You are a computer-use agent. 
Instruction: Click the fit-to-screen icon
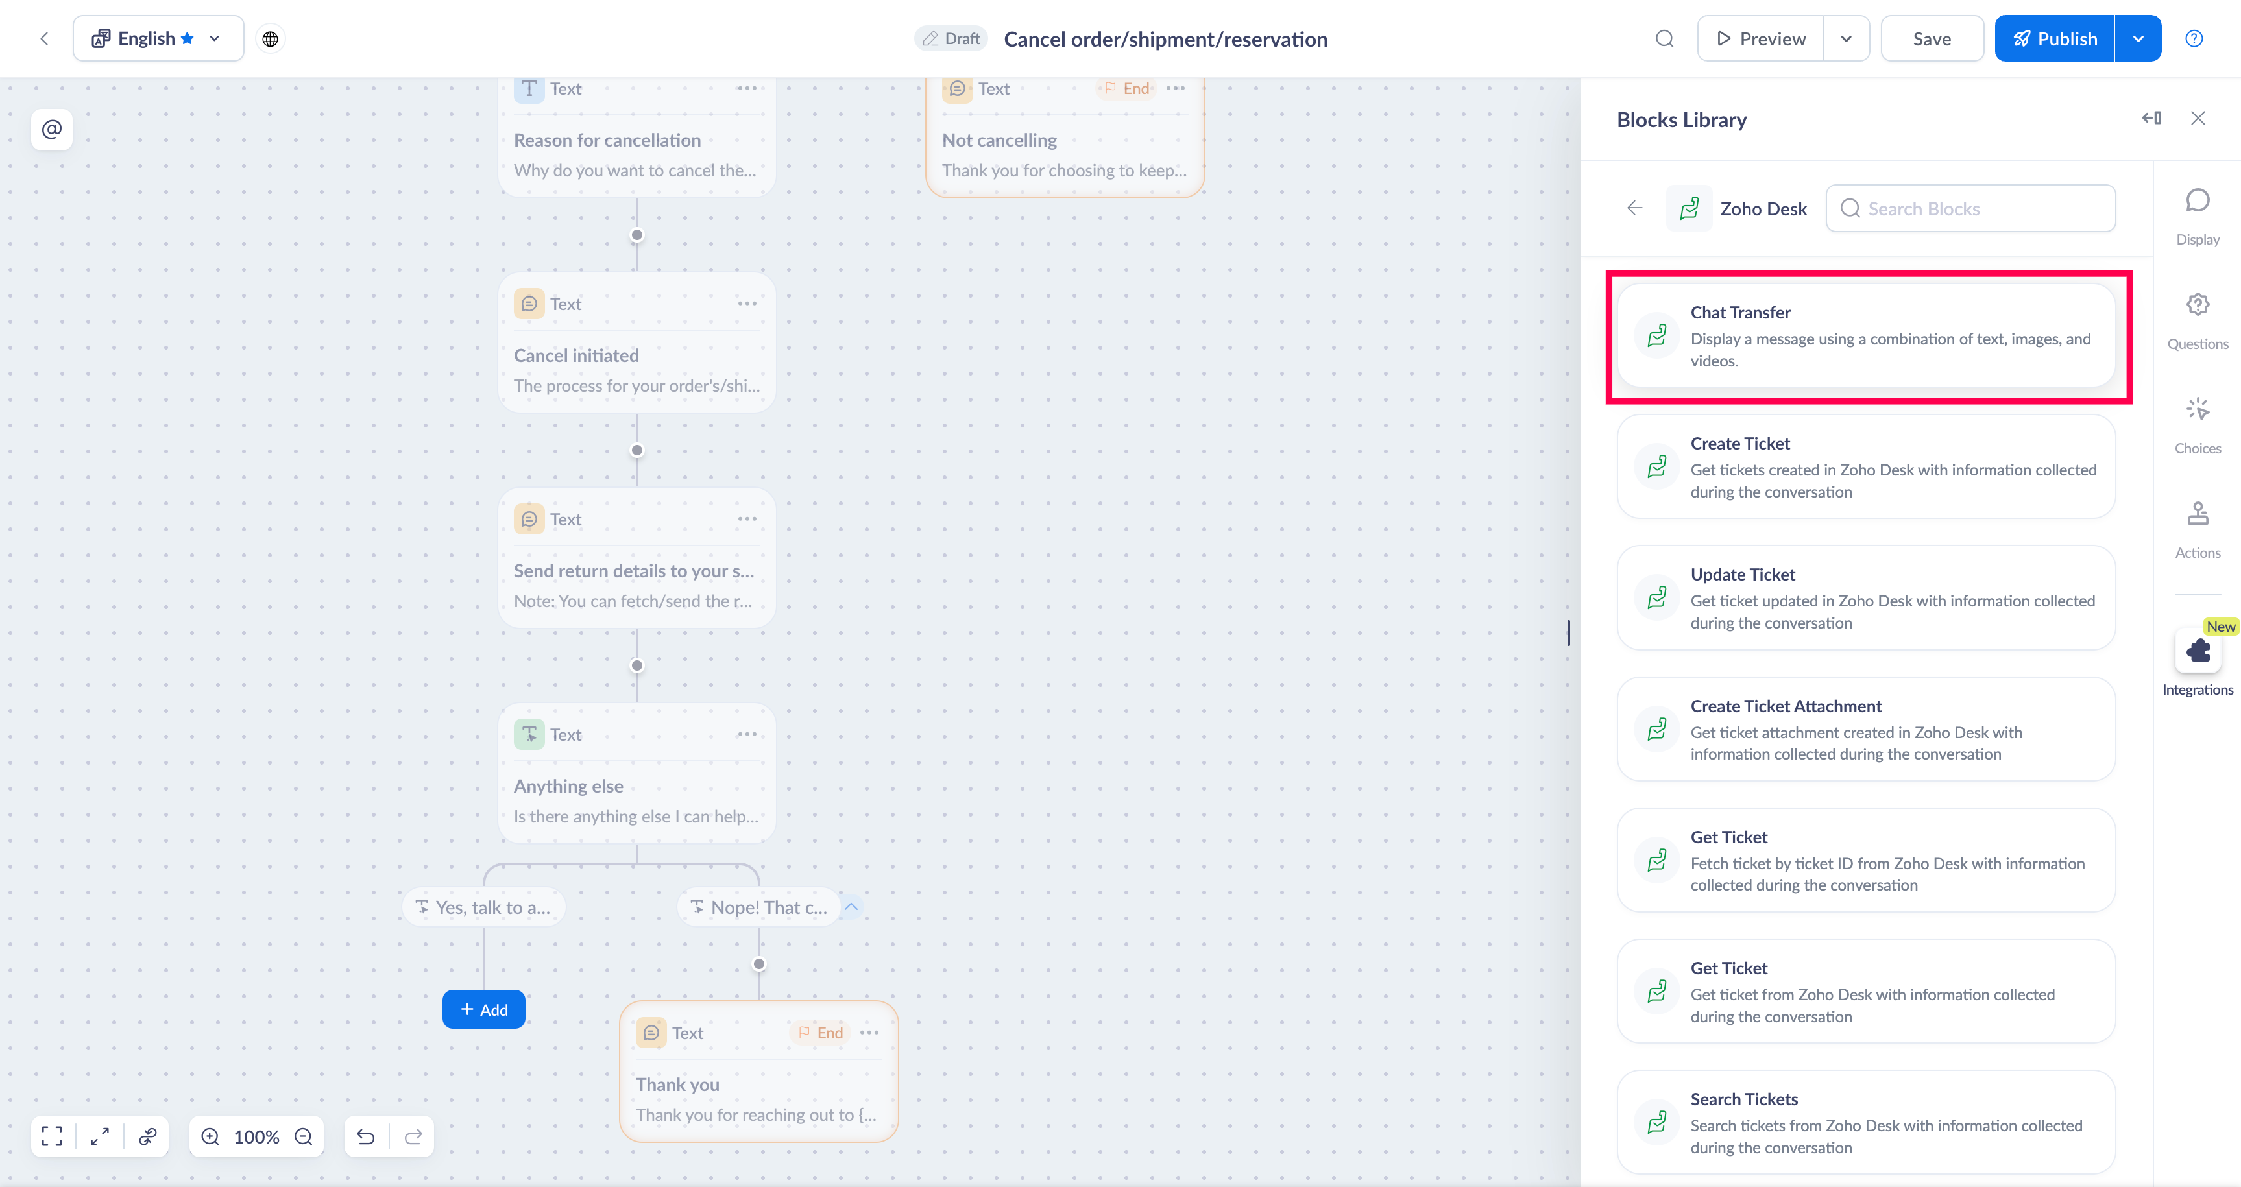coord(52,1136)
